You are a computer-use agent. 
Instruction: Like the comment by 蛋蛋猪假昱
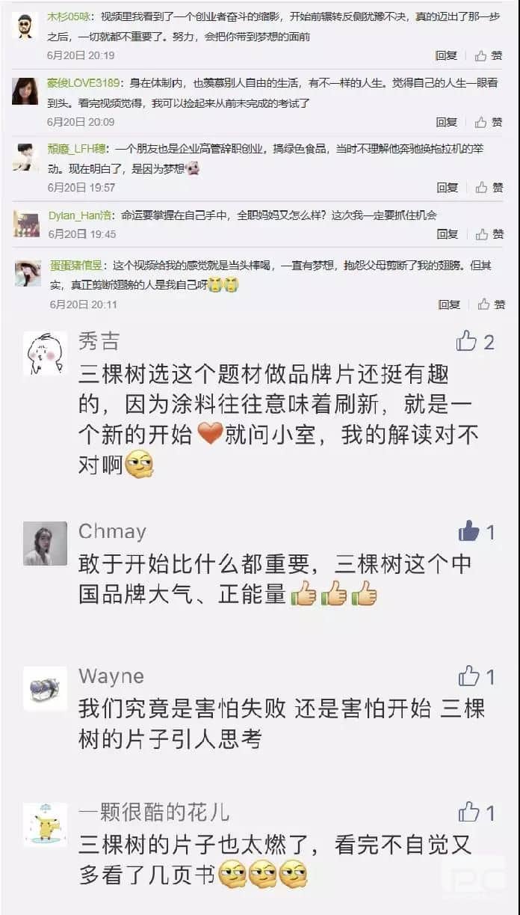(492, 305)
